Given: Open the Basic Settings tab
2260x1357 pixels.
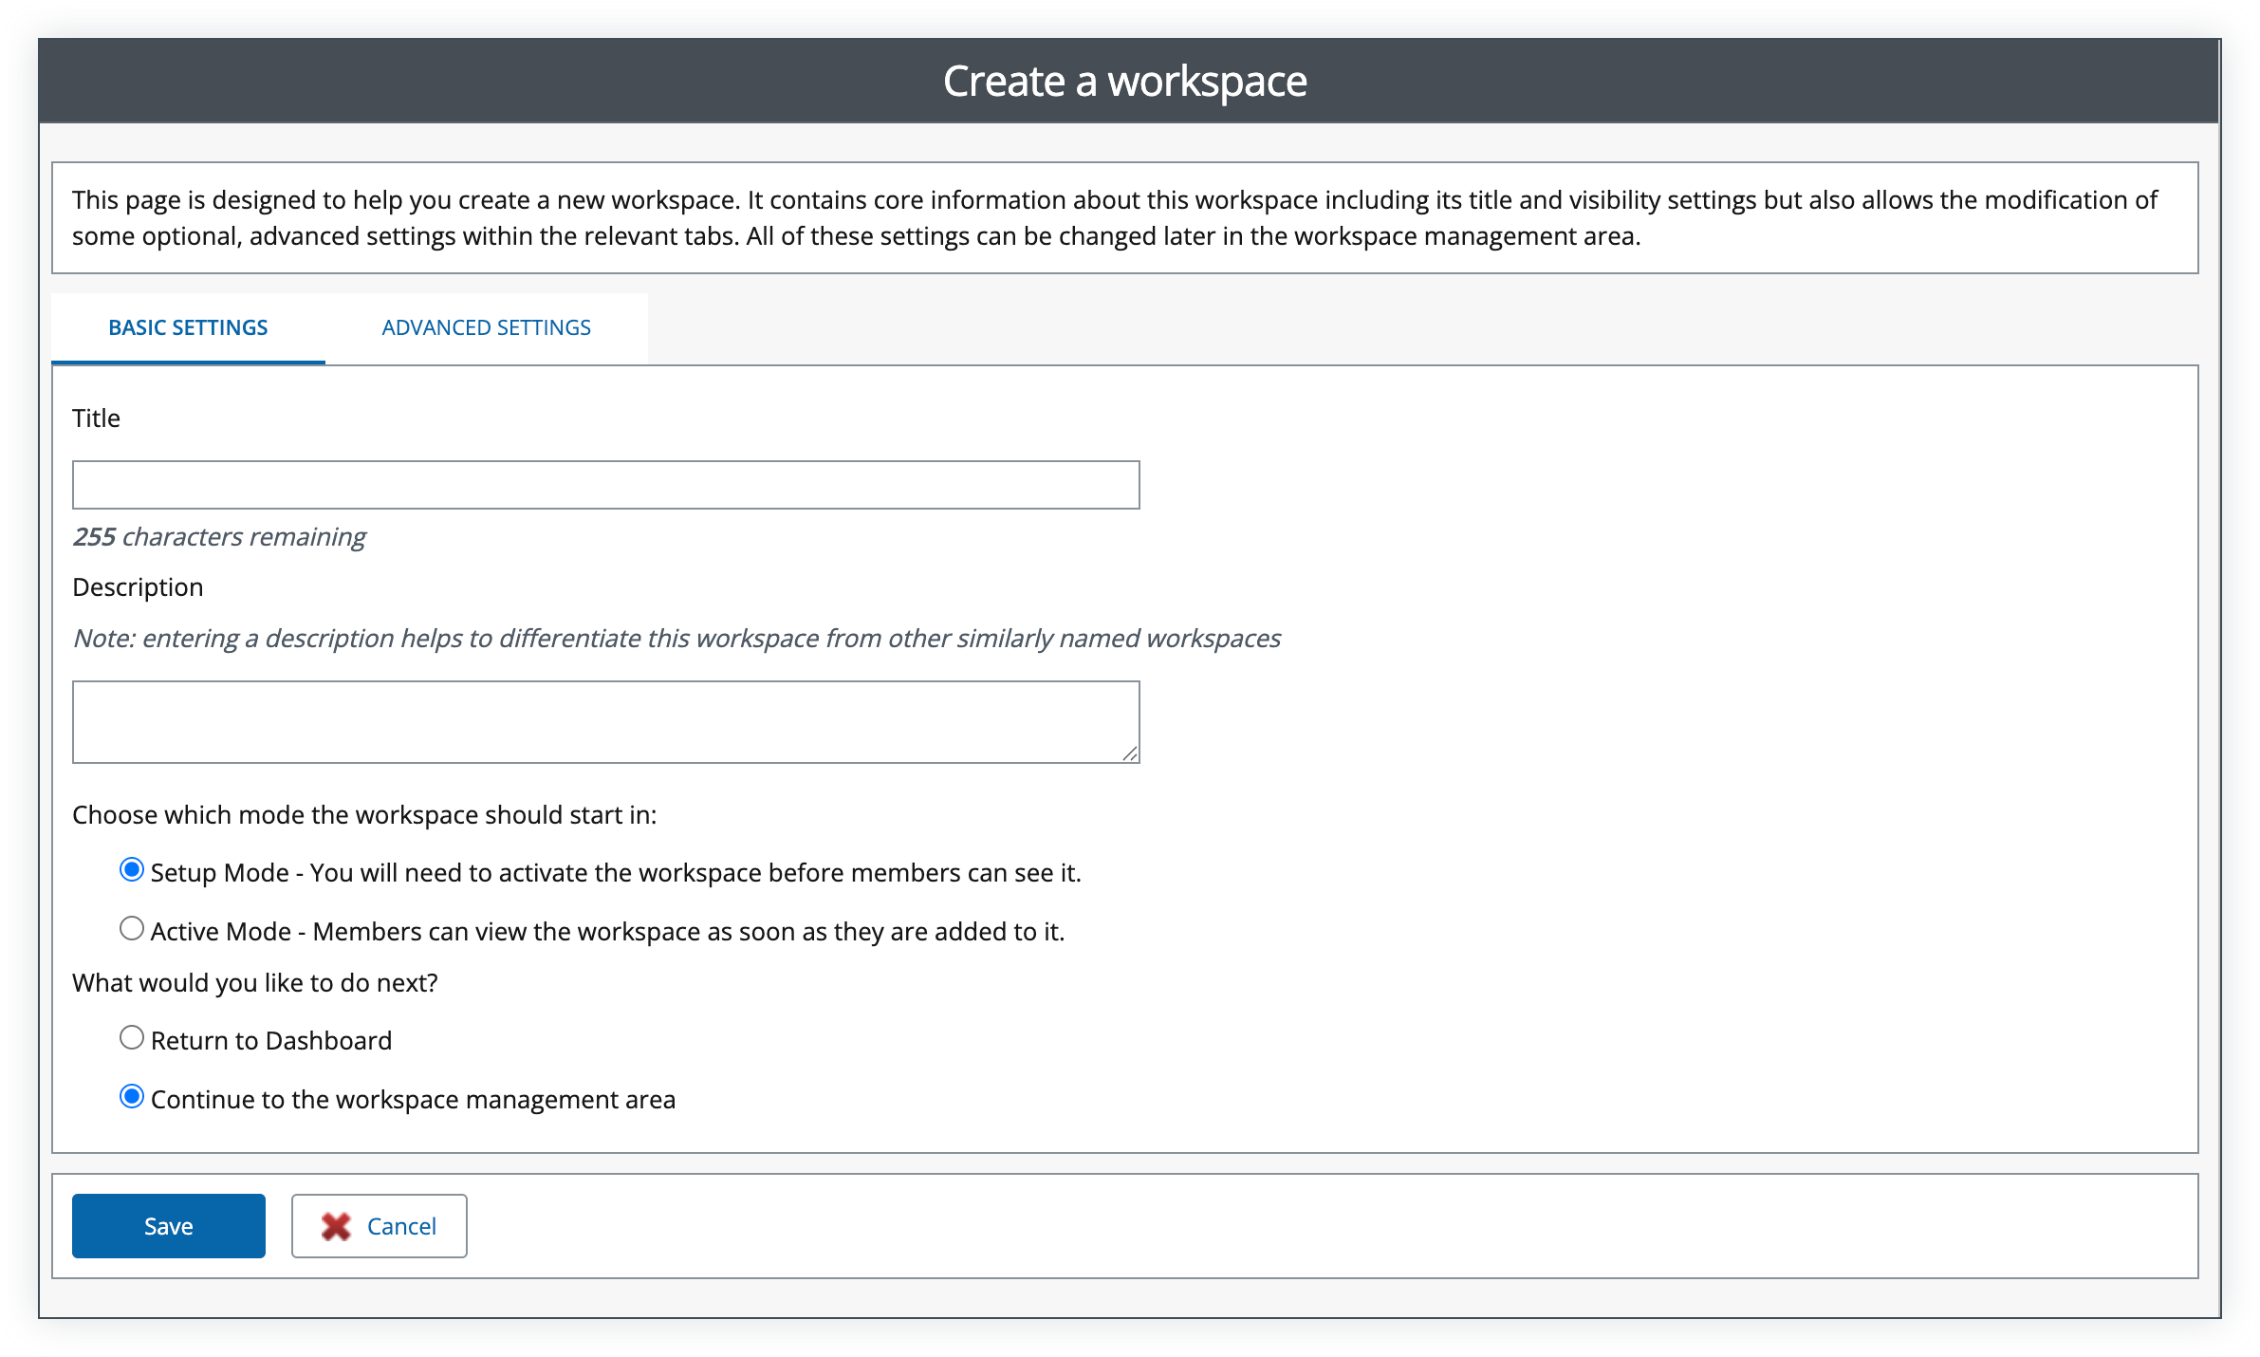Looking at the screenshot, I should (188, 327).
